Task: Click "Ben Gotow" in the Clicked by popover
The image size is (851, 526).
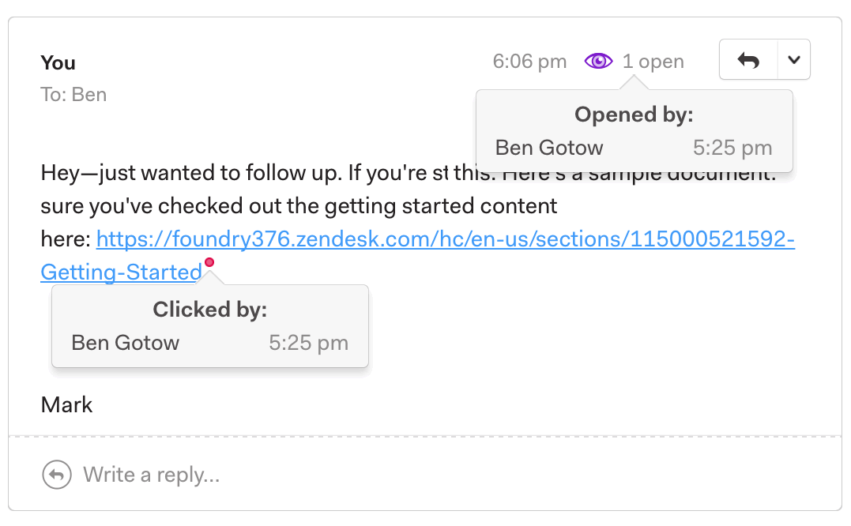Action: point(125,343)
